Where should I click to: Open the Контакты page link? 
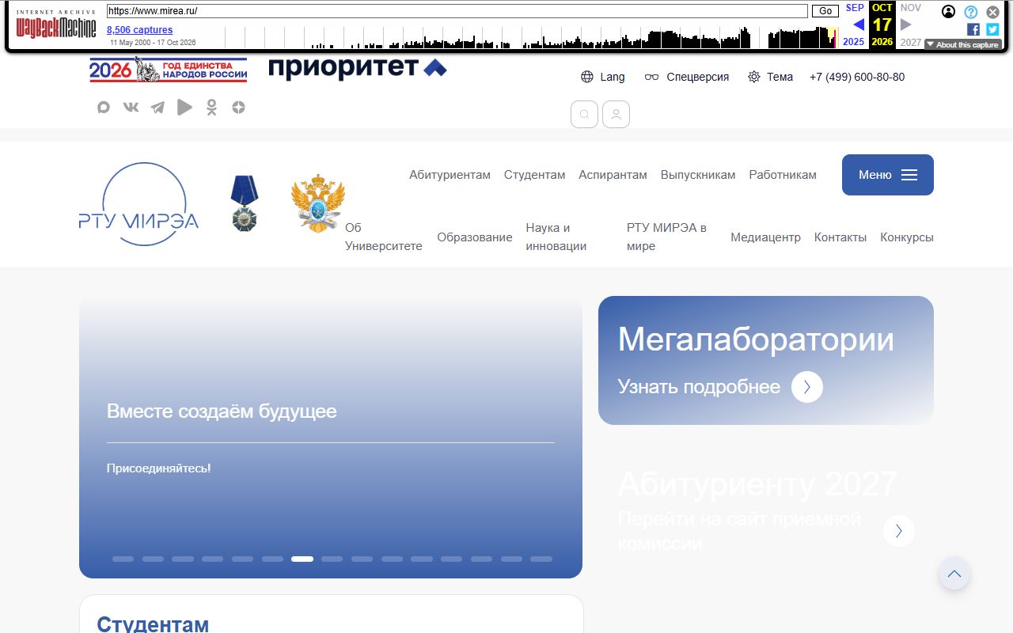click(x=840, y=237)
